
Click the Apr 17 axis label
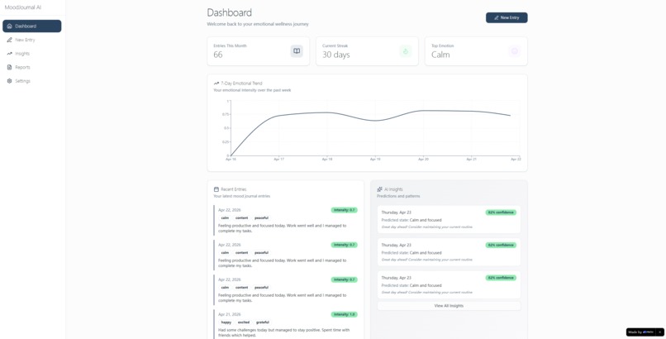[278, 160]
